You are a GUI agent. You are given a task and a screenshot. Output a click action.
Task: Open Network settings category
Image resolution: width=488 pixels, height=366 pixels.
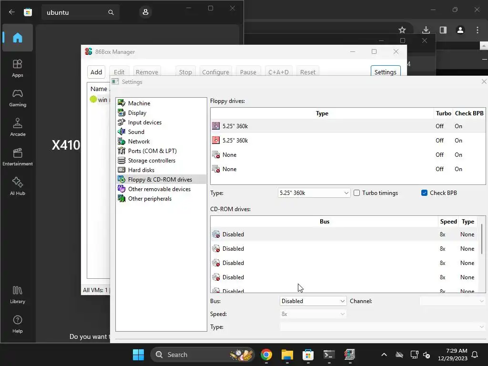point(161,141)
